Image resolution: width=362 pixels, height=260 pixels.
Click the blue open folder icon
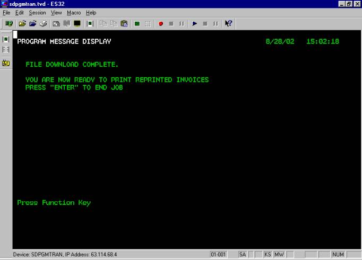33,23
